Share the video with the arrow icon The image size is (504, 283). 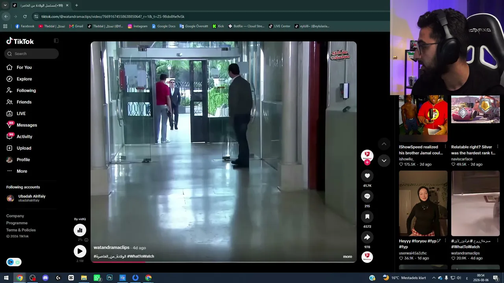[367, 237]
